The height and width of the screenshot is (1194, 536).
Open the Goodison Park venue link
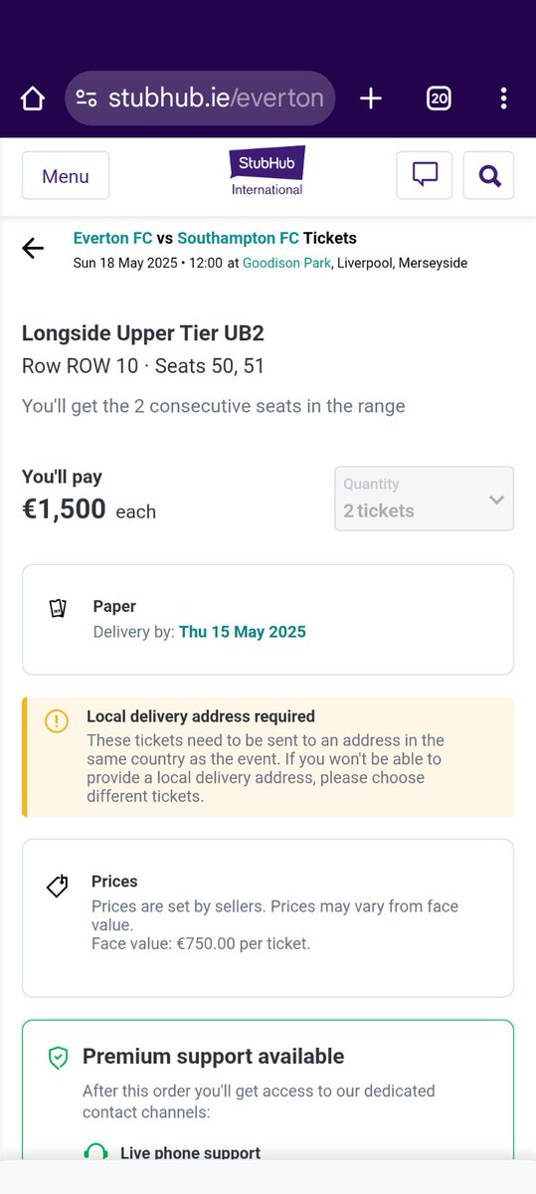coord(287,264)
